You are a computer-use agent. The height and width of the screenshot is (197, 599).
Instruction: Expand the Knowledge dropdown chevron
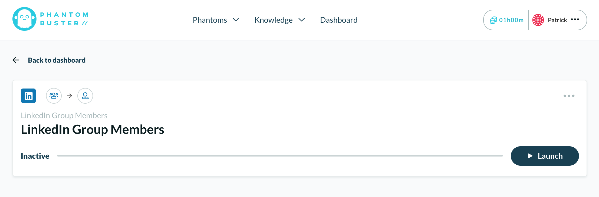pyautogui.click(x=302, y=20)
